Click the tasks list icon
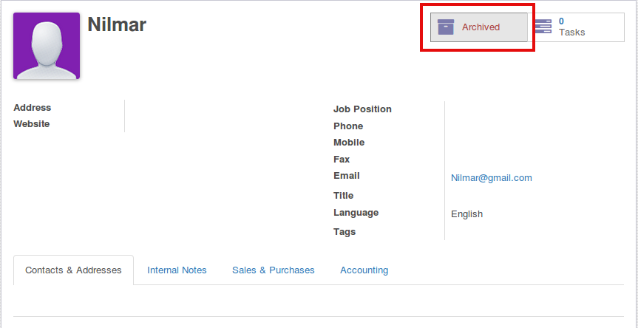Screen dimensions: 638x328 coord(543,27)
